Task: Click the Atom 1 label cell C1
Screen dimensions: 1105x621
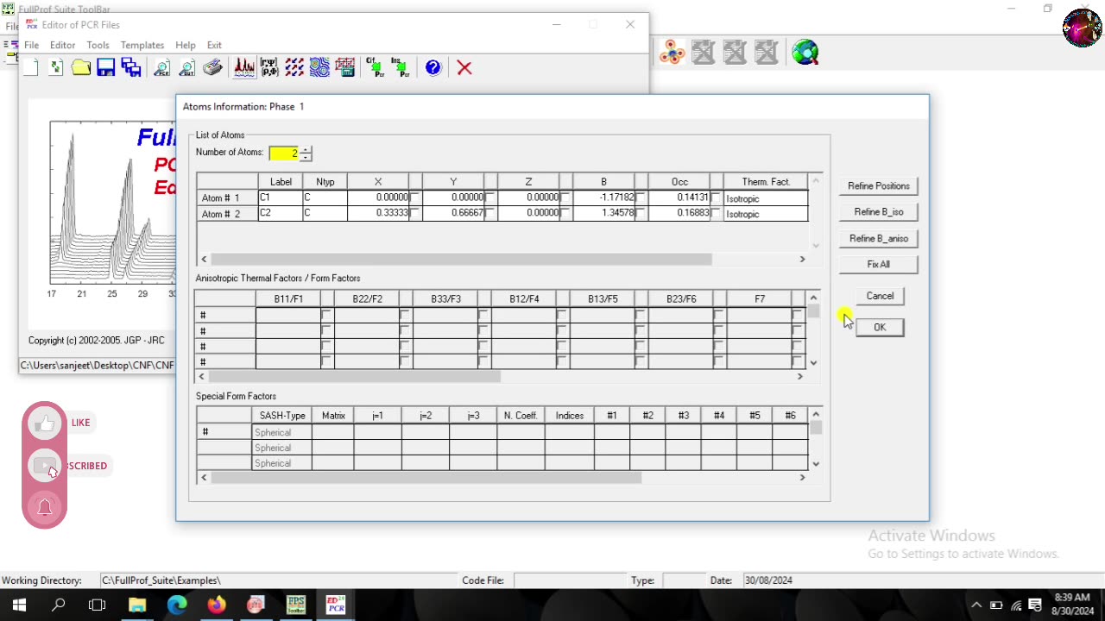Action: (280, 198)
